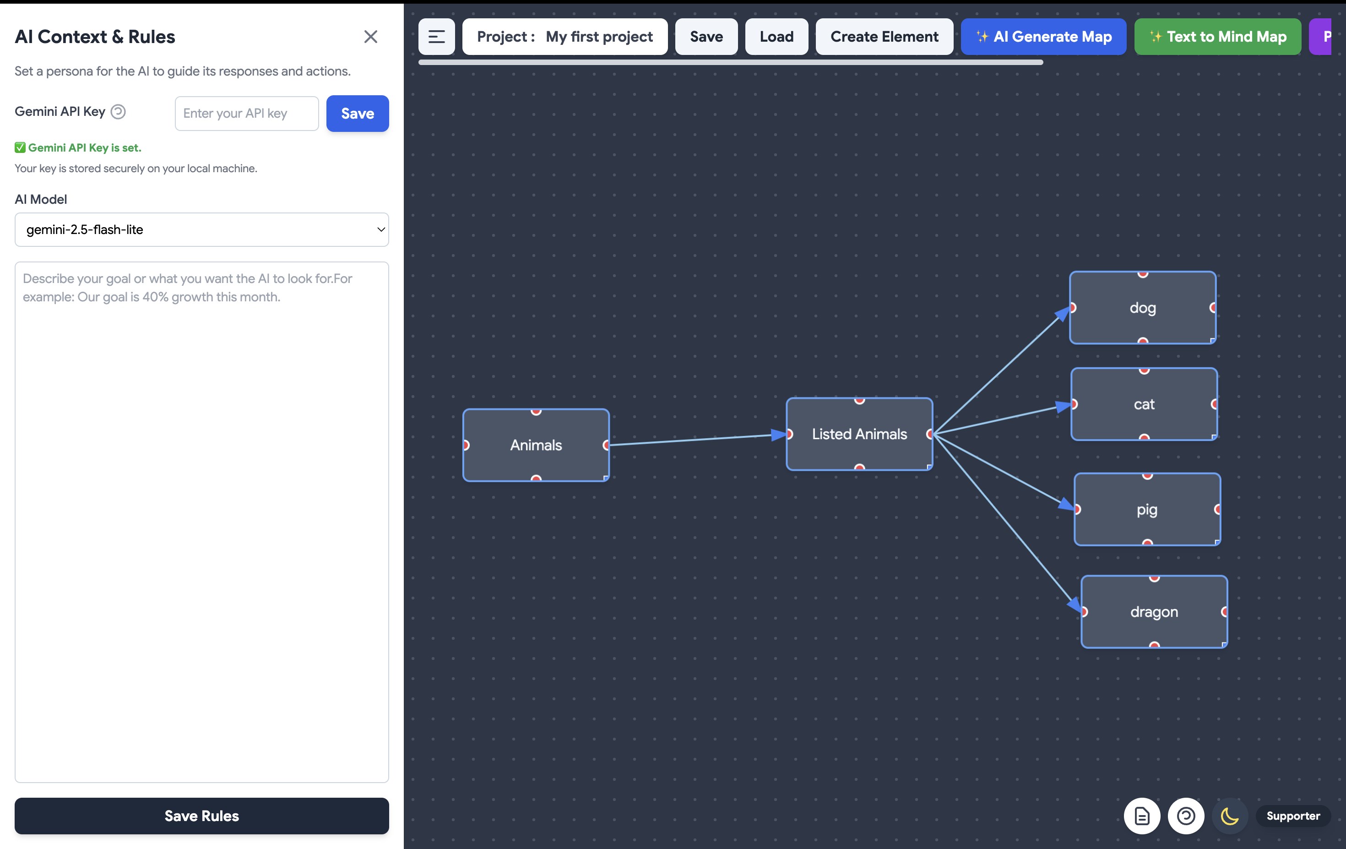Image resolution: width=1346 pixels, height=849 pixels.
Task: Click the dragon node top connector handle
Action: pos(1154,578)
